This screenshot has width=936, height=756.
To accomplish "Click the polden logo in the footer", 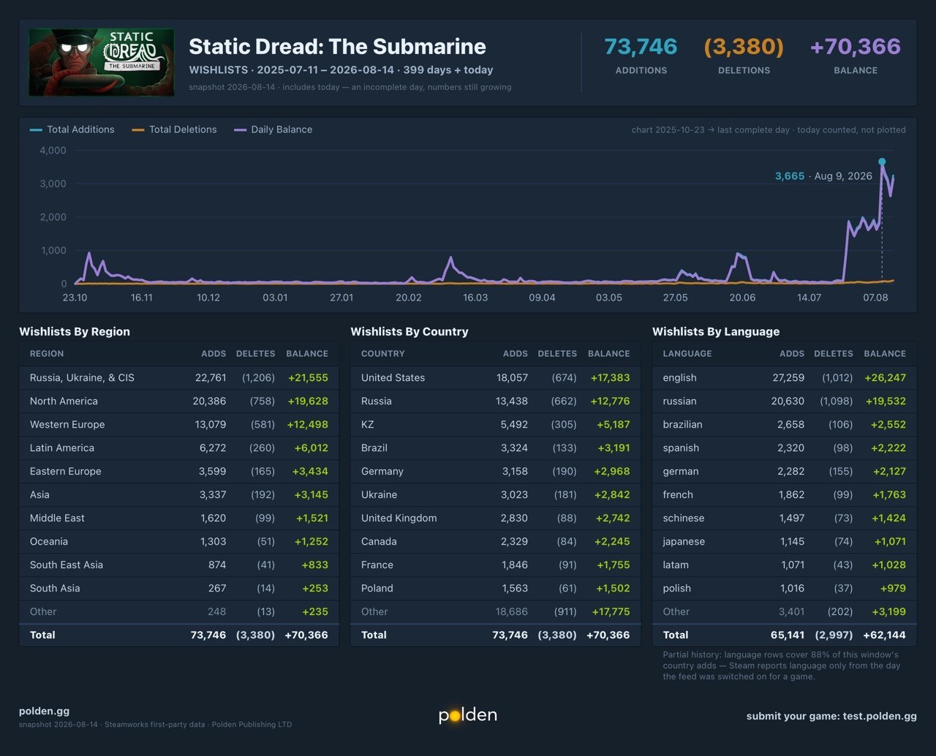I will tap(468, 715).
